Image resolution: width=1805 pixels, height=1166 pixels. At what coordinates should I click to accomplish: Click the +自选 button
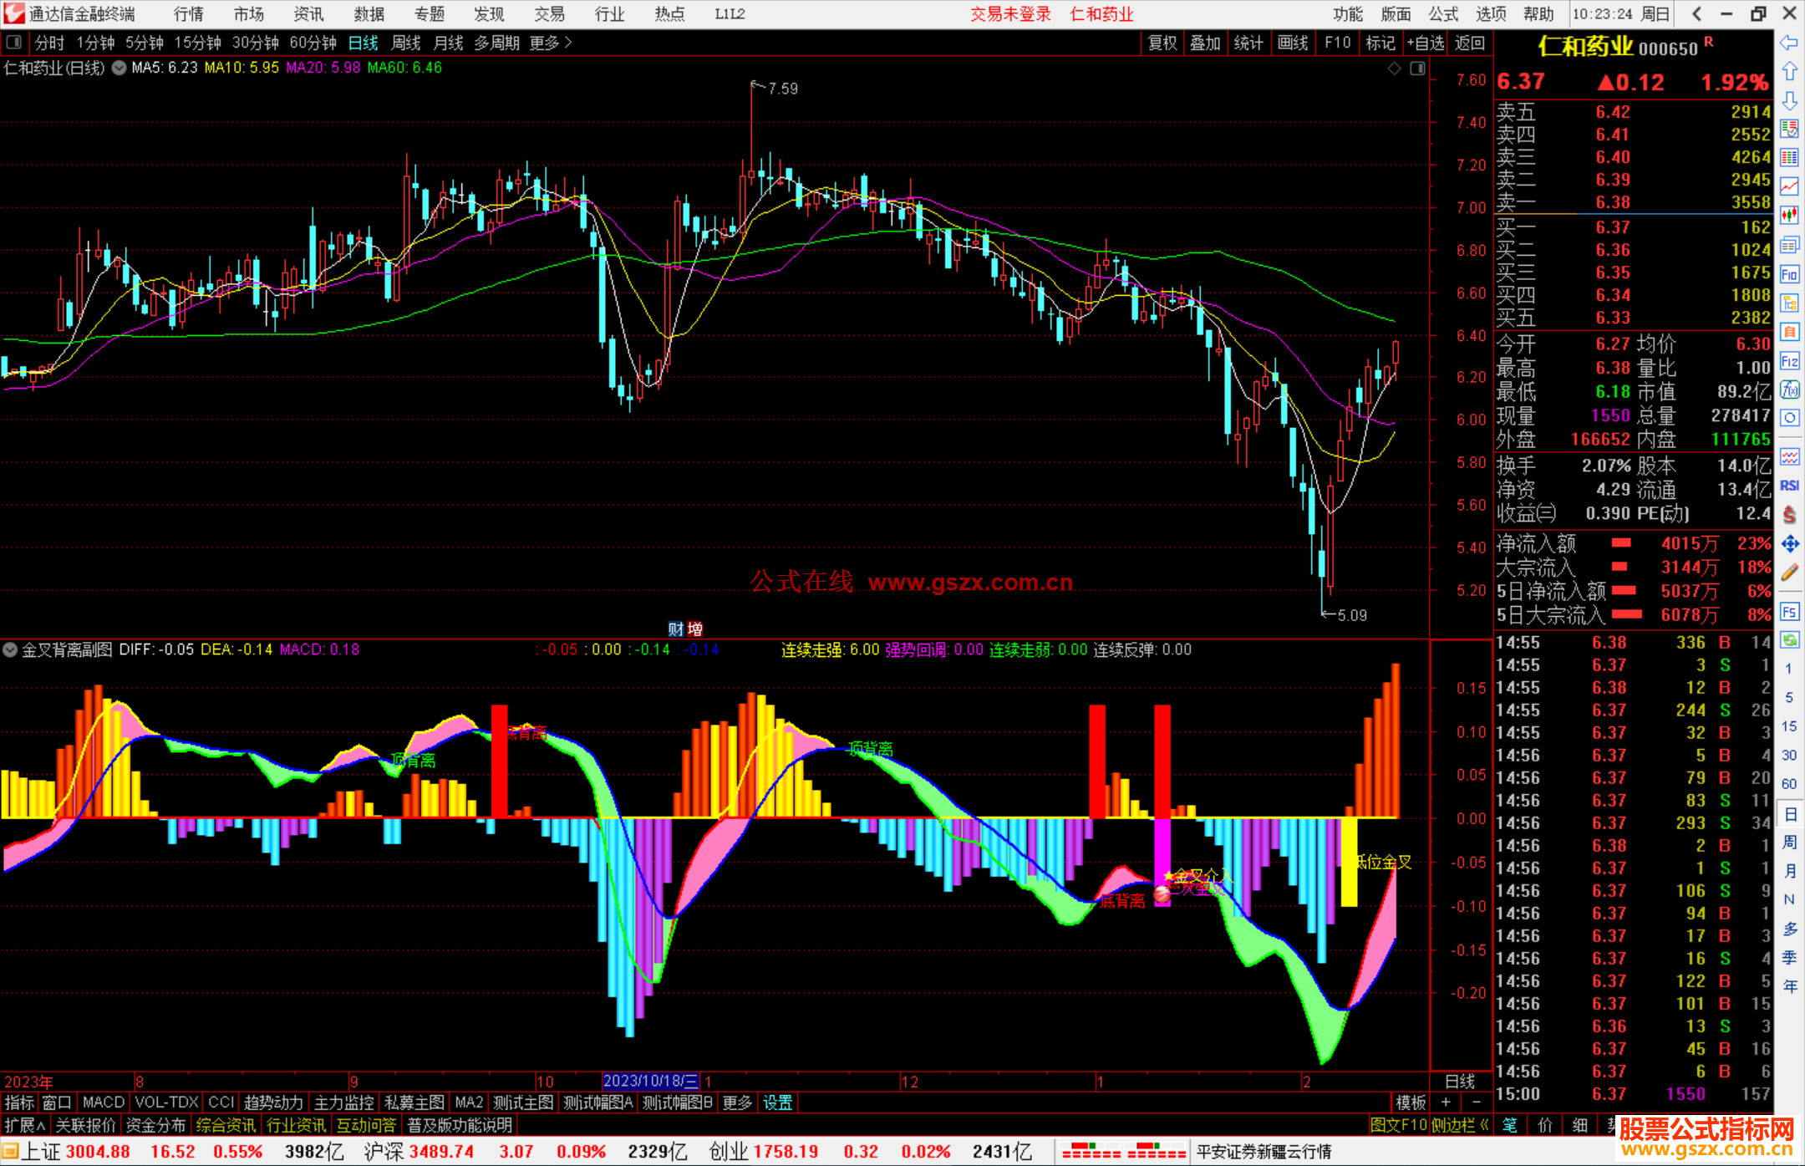pos(1425,43)
